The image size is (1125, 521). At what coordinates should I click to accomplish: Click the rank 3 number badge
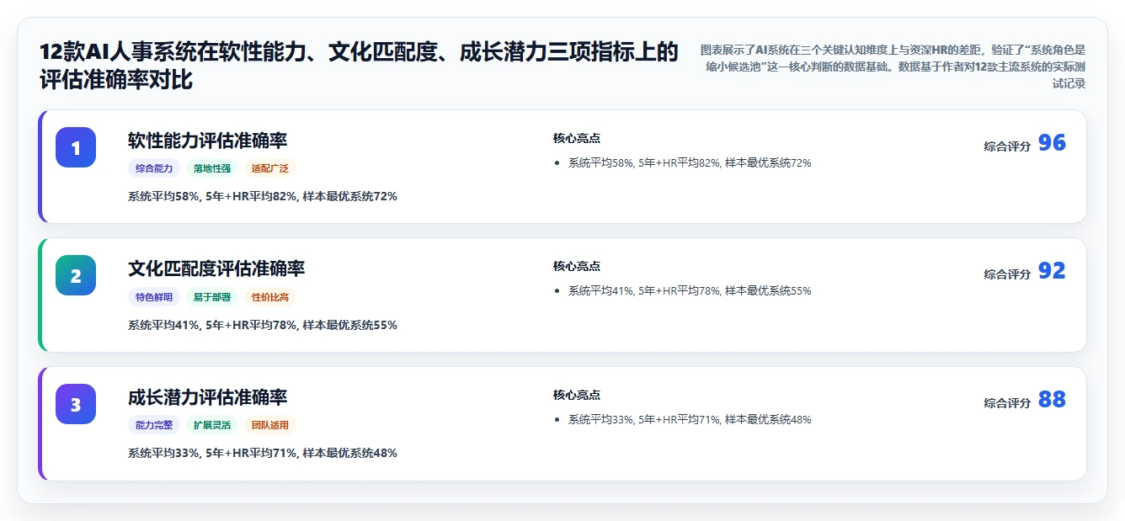(x=76, y=404)
